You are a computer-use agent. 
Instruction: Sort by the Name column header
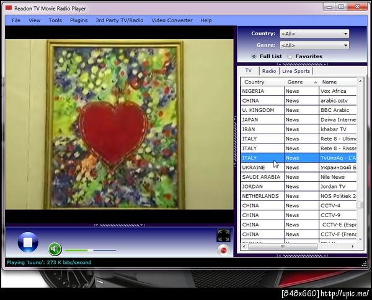(338, 82)
